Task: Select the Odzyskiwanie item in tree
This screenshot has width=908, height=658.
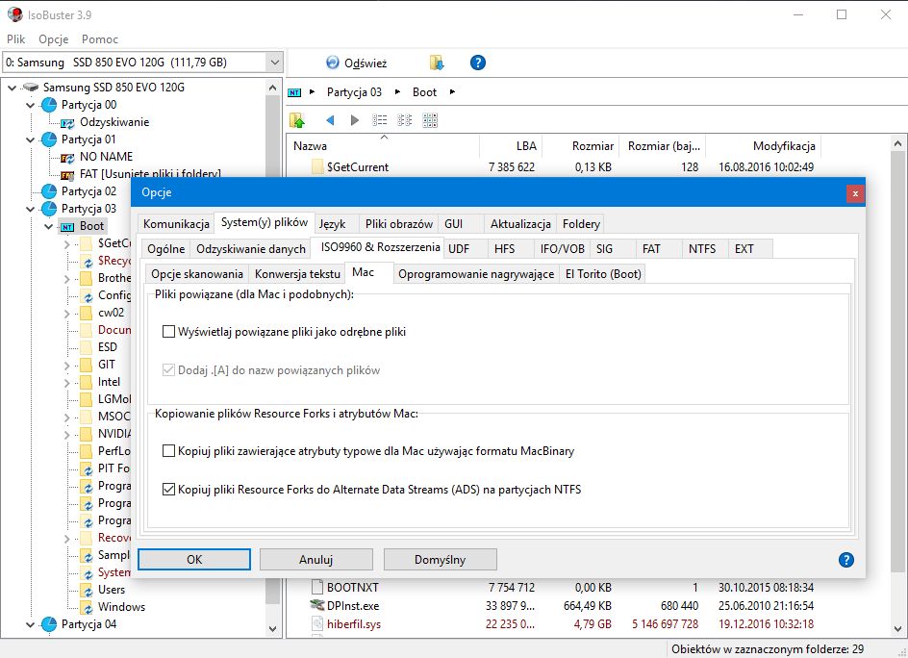Action: click(x=114, y=122)
